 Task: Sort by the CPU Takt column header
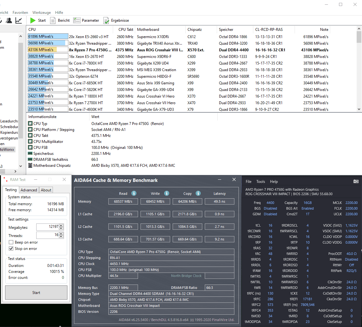(x=124, y=30)
